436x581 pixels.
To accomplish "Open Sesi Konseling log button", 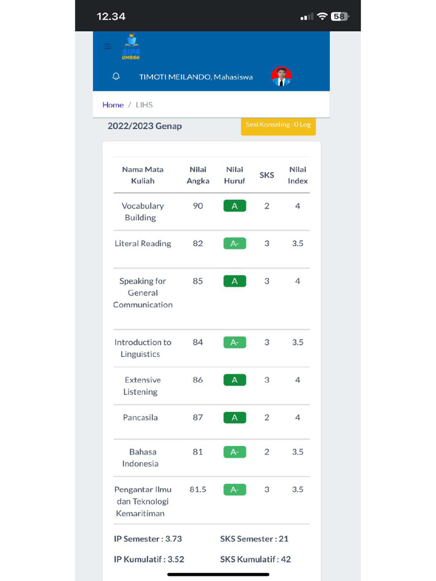I will pyautogui.click(x=278, y=125).
